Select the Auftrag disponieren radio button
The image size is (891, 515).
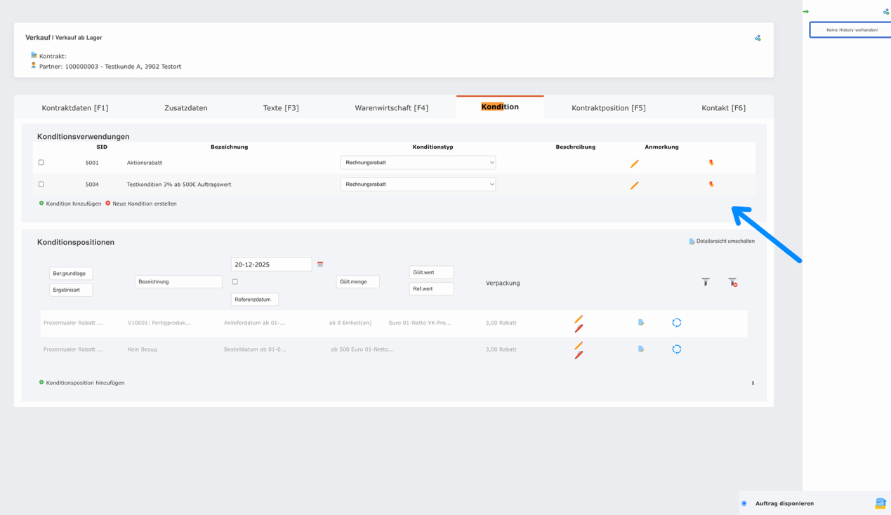click(744, 503)
